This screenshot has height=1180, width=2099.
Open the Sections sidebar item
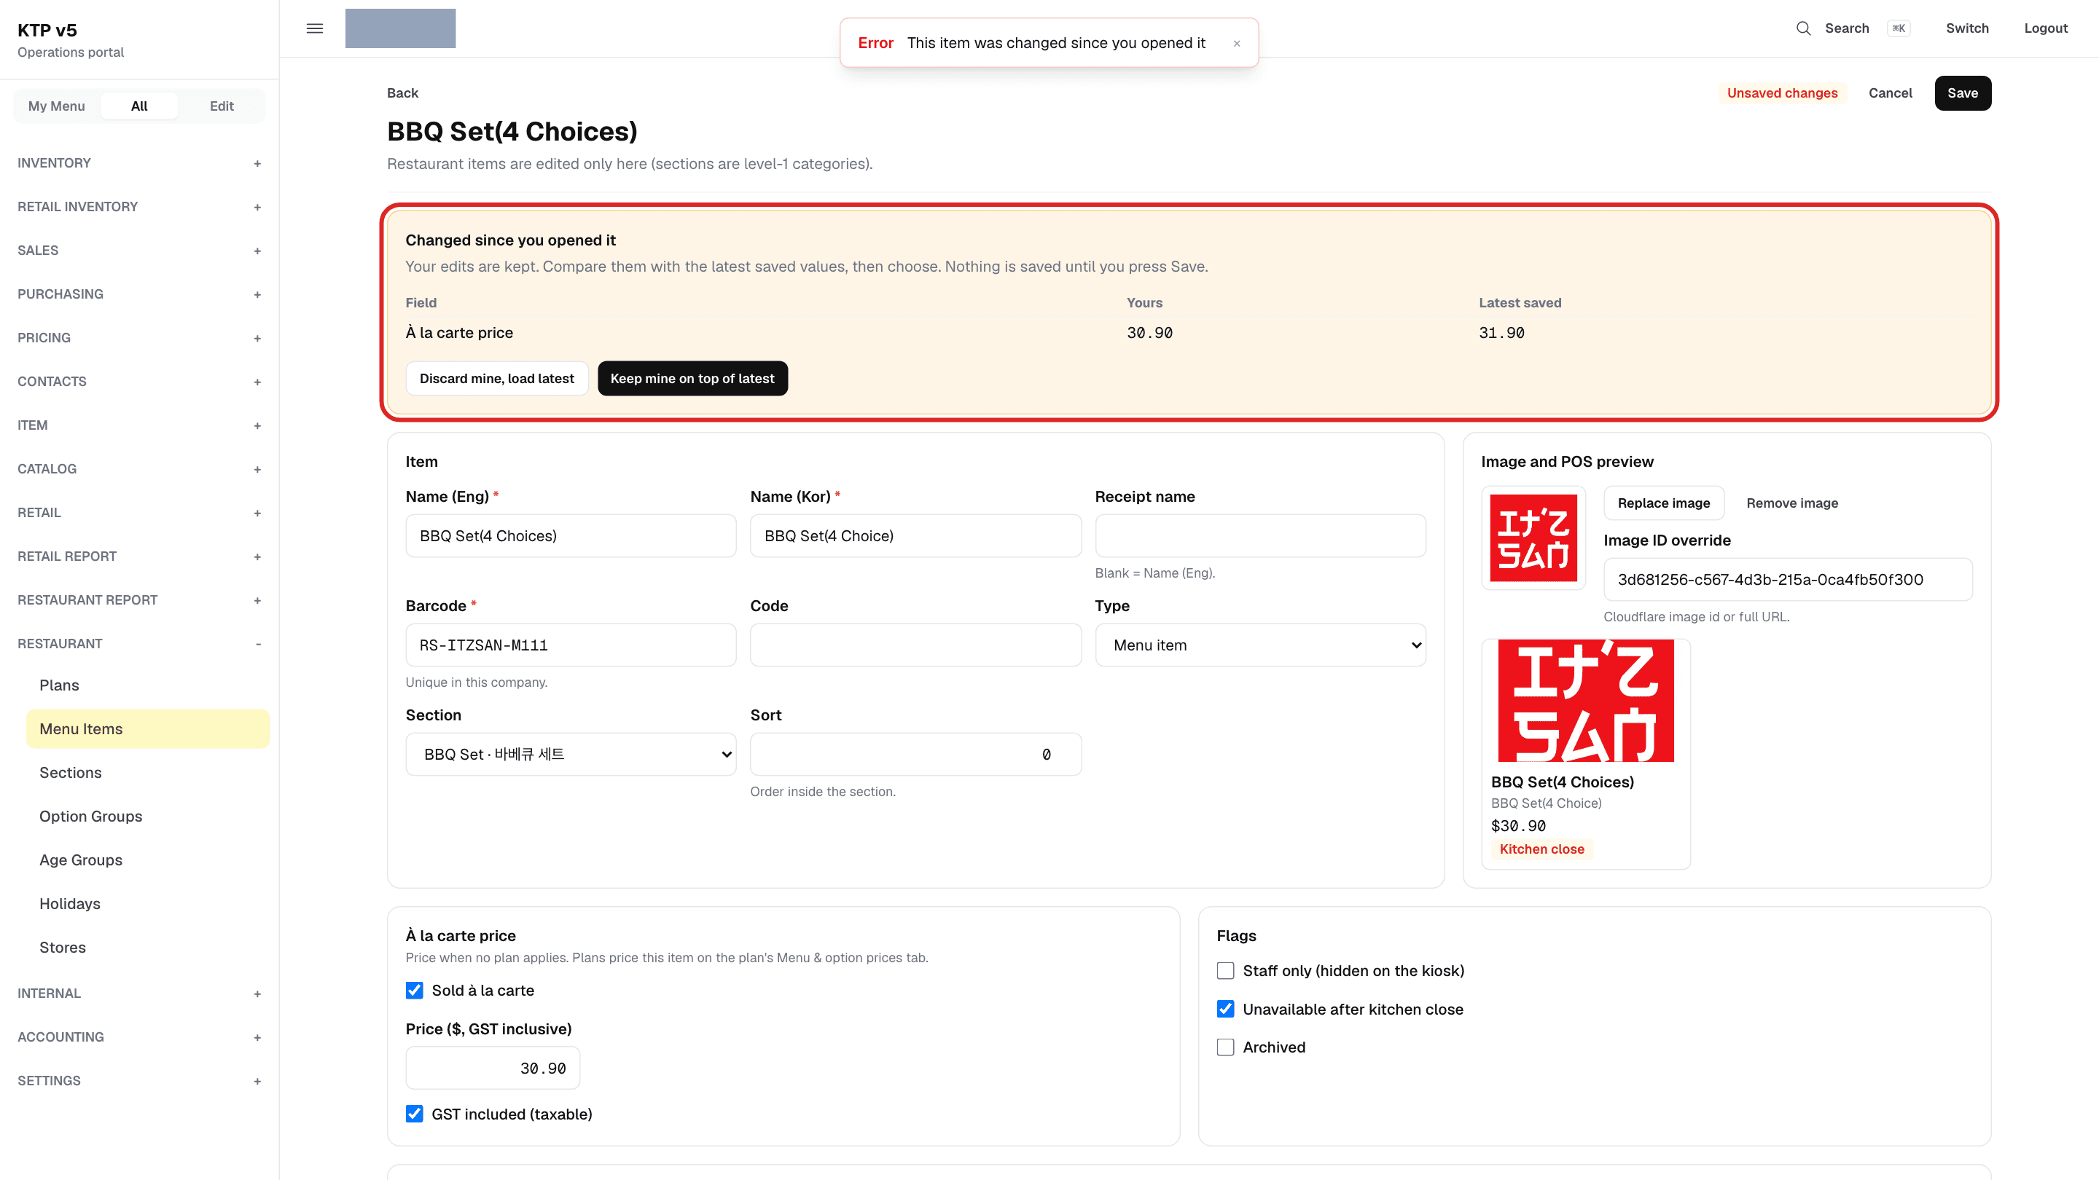[x=147, y=773]
